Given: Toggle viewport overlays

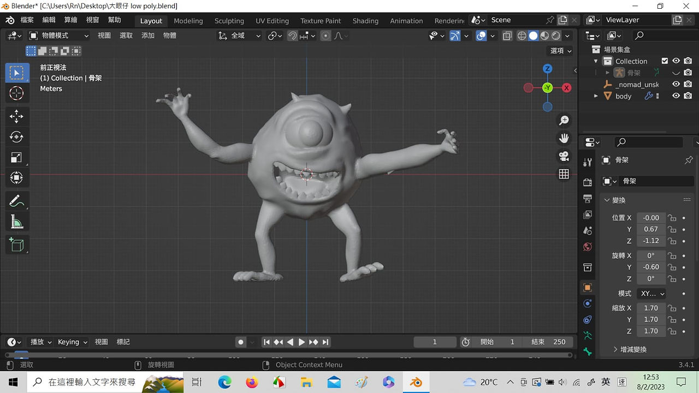Looking at the screenshot, I should click(x=481, y=36).
